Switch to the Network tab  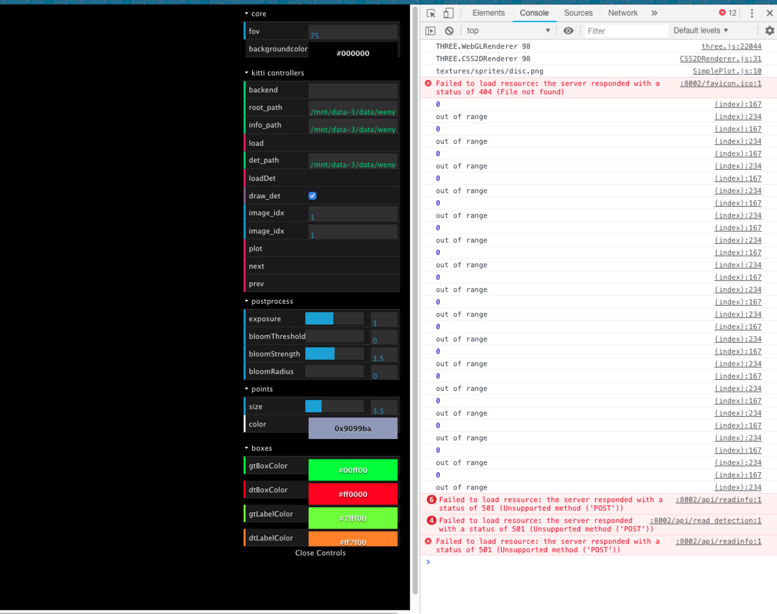click(623, 13)
